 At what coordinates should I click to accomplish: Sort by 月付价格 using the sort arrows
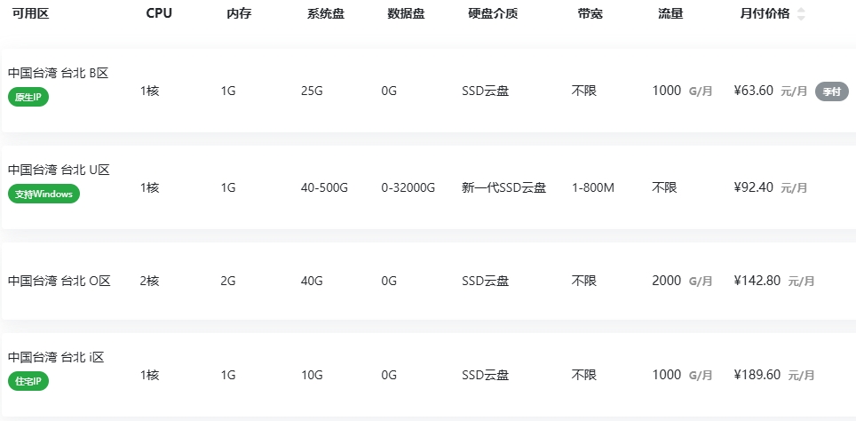(x=801, y=14)
